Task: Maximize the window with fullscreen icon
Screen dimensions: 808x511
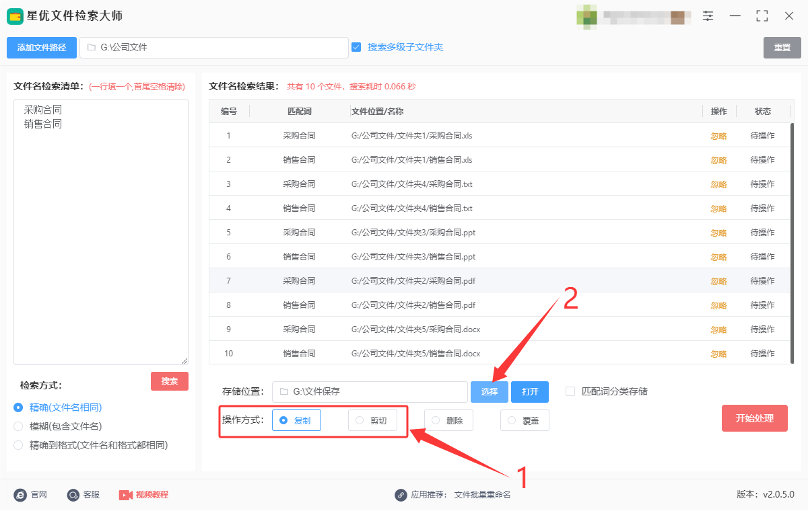Action: (762, 15)
